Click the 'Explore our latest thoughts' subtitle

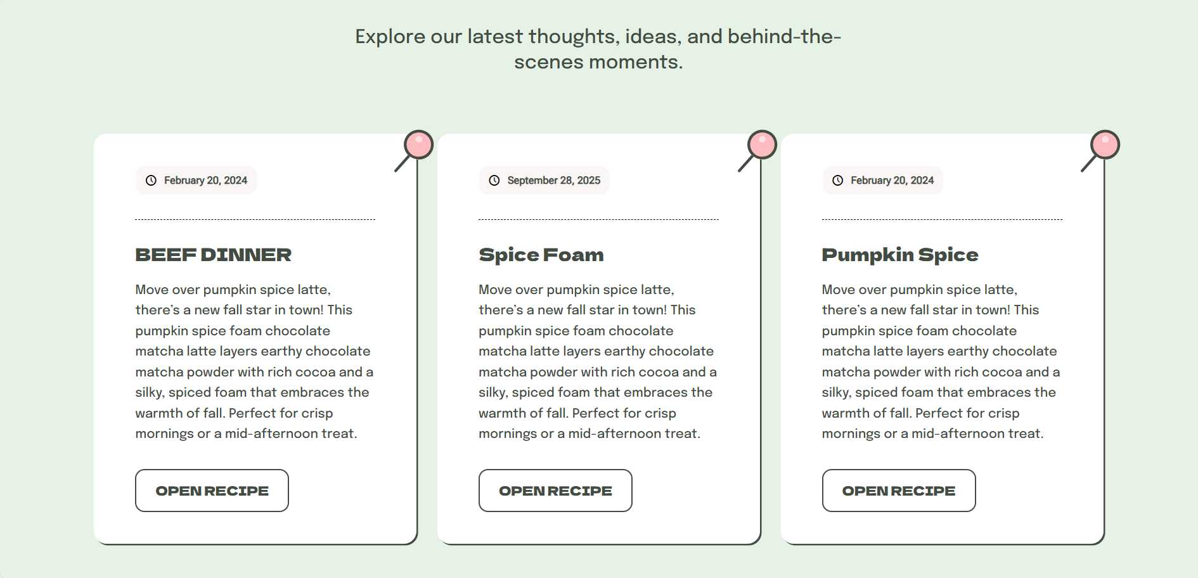click(x=598, y=49)
